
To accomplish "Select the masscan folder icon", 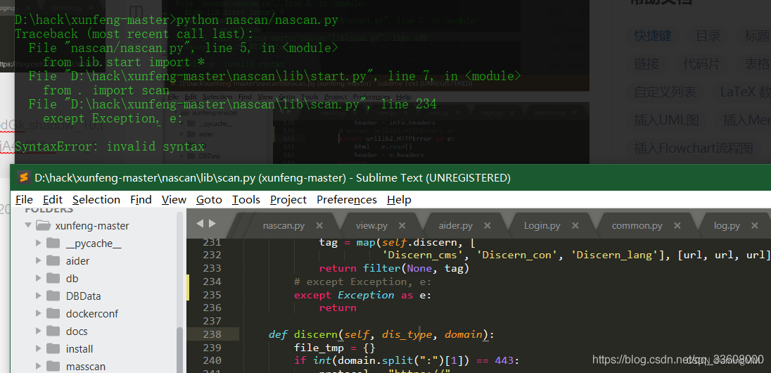I will [53, 367].
